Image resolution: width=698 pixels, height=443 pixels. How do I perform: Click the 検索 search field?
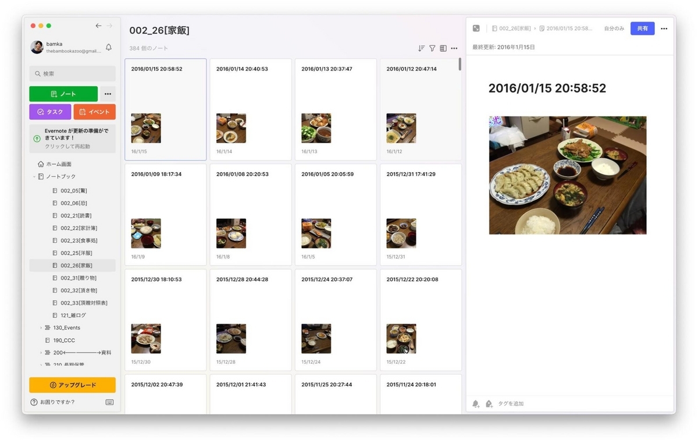coord(72,73)
